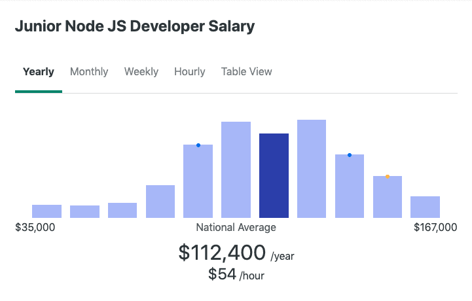Image resolution: width=472 pixels, height=301 pixels.
Task: Click the third bar from the left
Action: pos(122,211)
